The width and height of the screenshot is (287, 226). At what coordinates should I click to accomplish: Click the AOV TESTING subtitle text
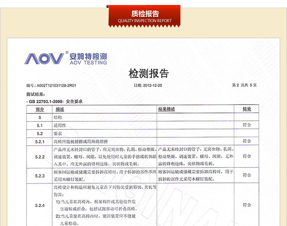[x=88, y=63]
